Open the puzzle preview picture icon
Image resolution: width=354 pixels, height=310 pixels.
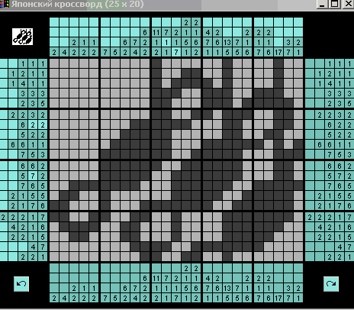pyautogui.click(x=22, y=37)
